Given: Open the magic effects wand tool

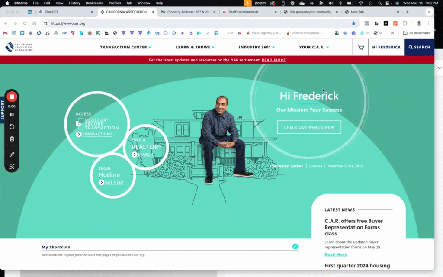Looking at the screenshot, I should click(x=12, y=167).
